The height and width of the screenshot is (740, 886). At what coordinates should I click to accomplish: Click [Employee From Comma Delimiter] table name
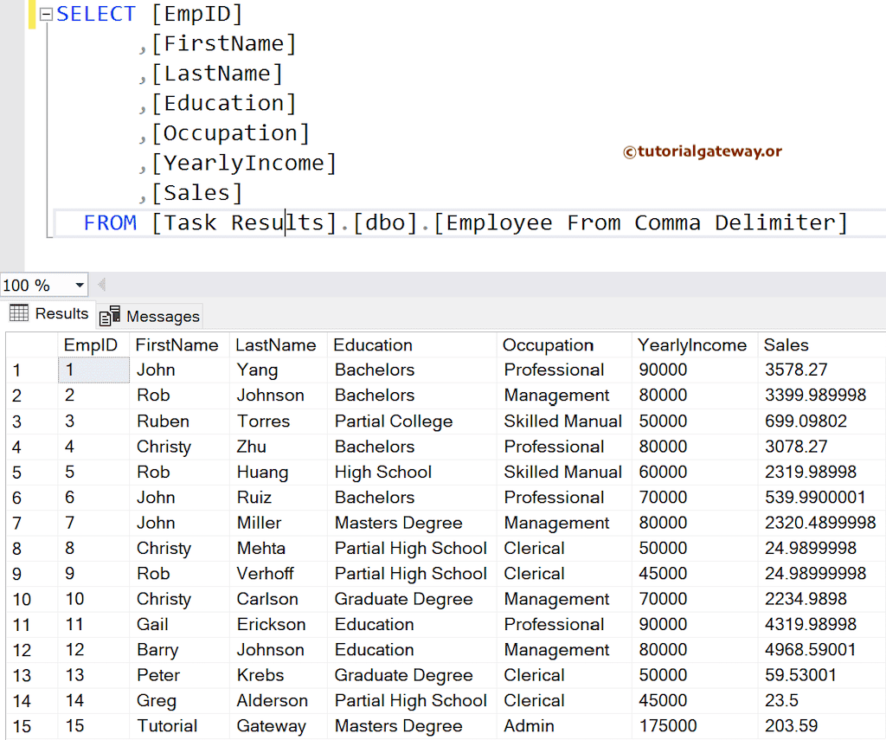[x=641, y=222]
